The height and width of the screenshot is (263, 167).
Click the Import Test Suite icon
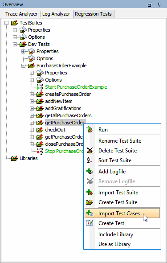[90, 193]
